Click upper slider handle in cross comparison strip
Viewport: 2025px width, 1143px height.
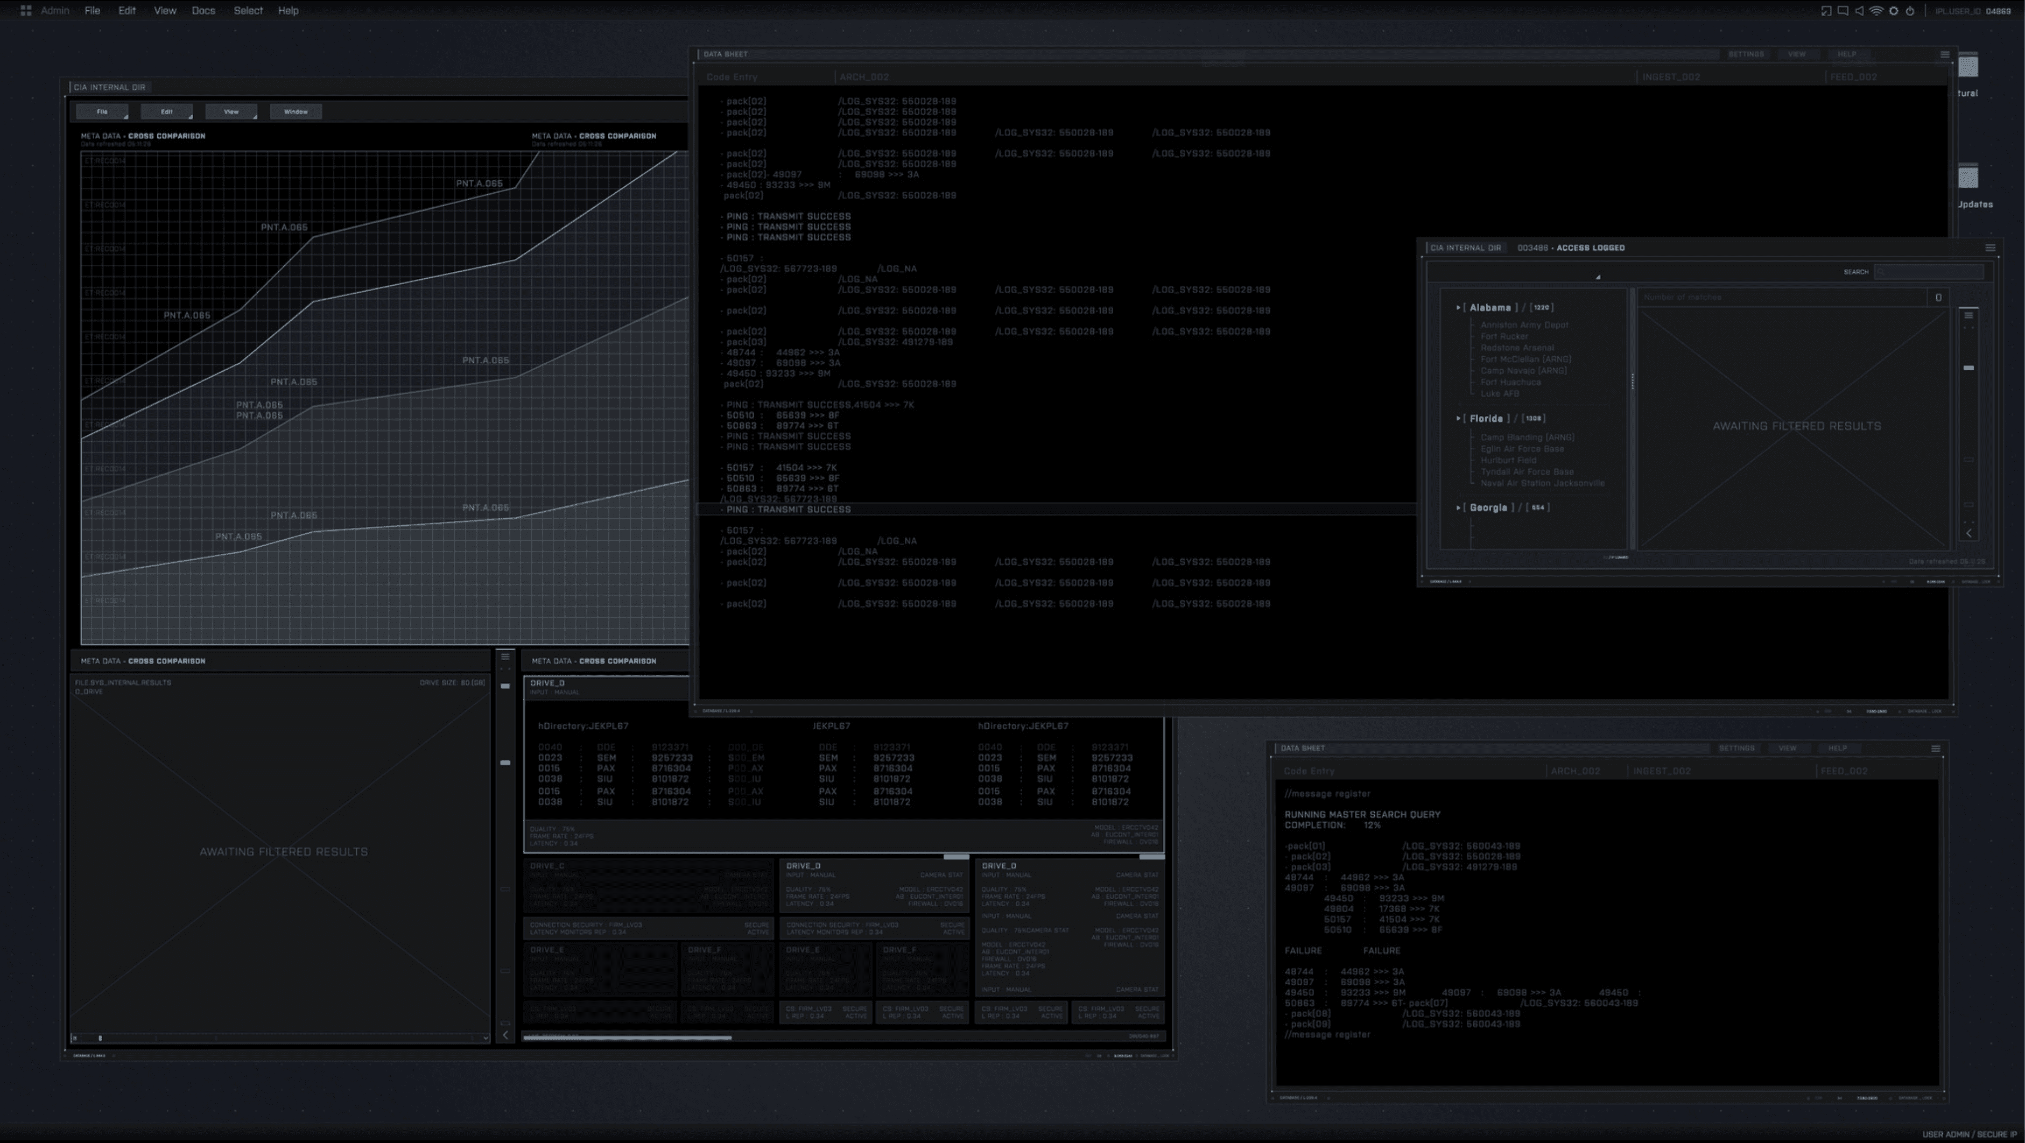[x=505, y=686]
